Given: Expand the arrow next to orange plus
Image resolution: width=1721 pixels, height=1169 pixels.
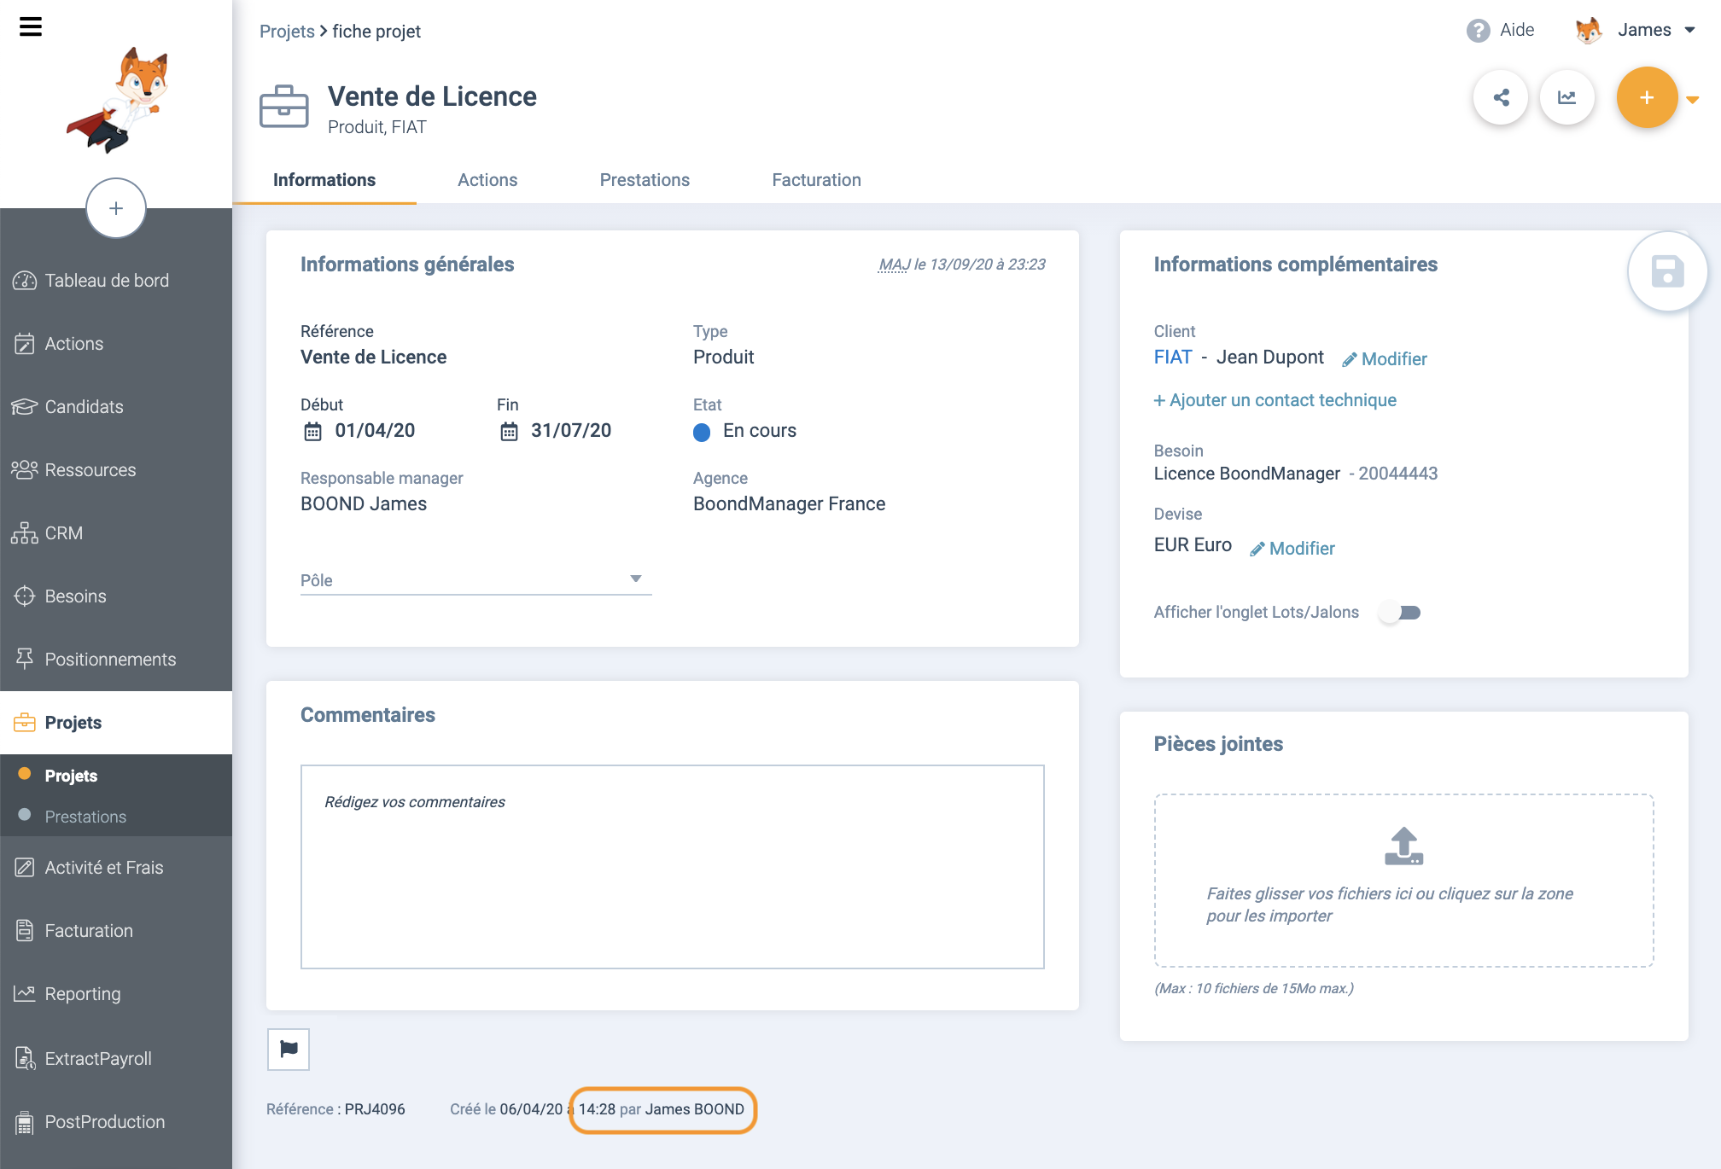Looking at the screenshot, I should click(1693, 100).
